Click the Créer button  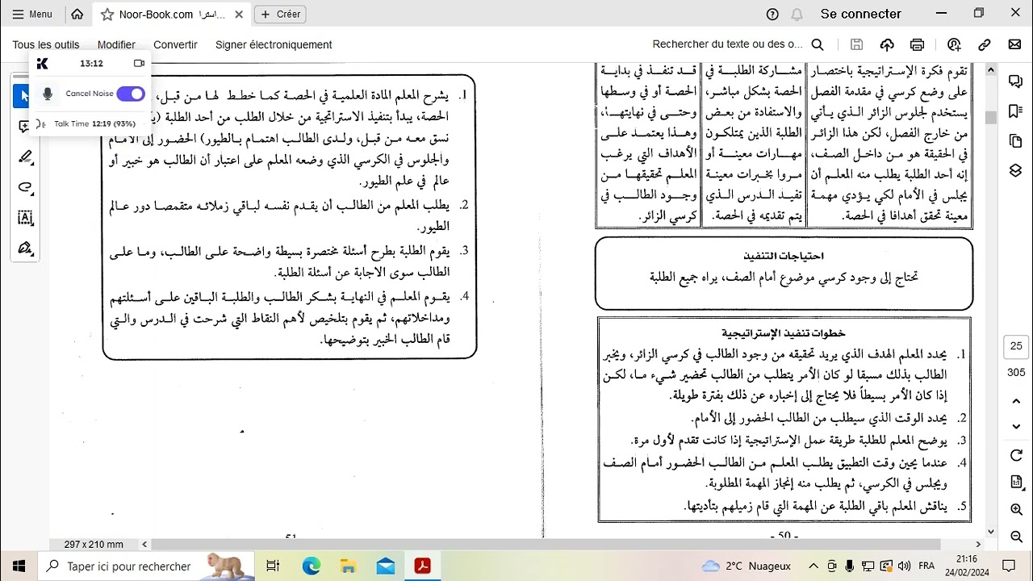pyautogui.click(x=281, y=14)
